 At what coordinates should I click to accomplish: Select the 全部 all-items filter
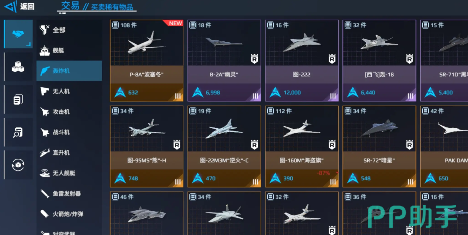(69, 30)
